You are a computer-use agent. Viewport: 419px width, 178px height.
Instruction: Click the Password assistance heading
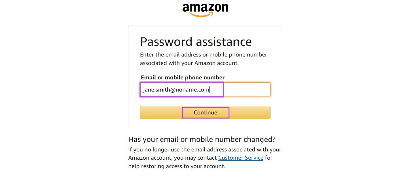click(196, 42)
